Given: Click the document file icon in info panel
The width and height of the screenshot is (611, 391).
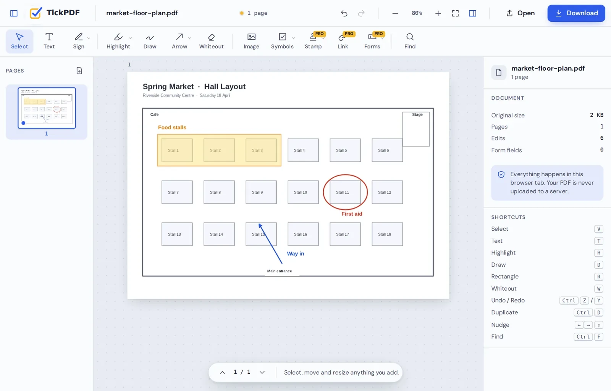Looking at the screenshot, I should [498, 72].
